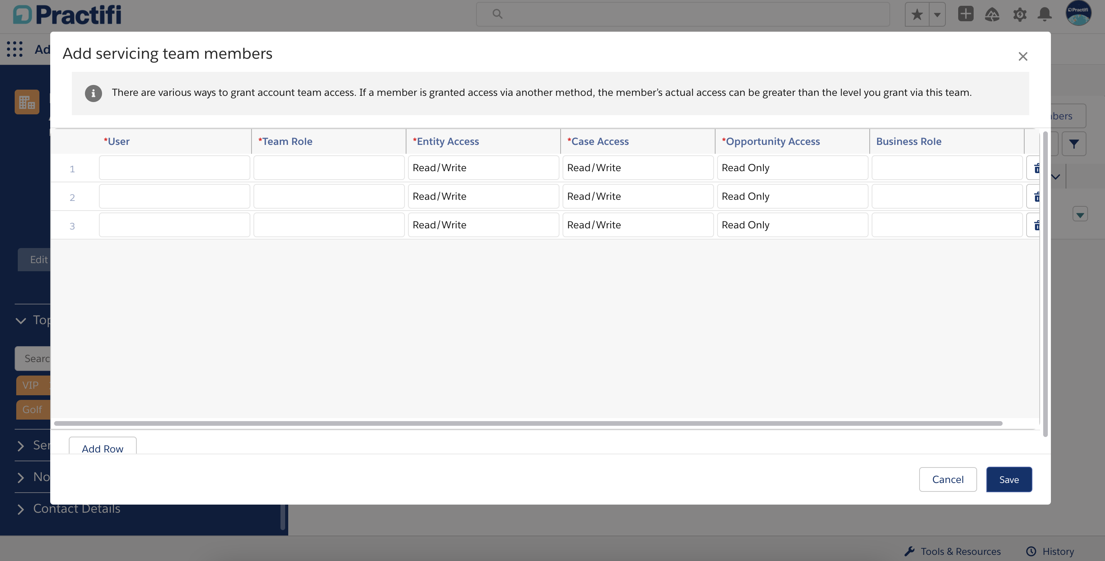The image size is (1105, 561).
Task: Click the User field in row 3
Action: point(174,225)
